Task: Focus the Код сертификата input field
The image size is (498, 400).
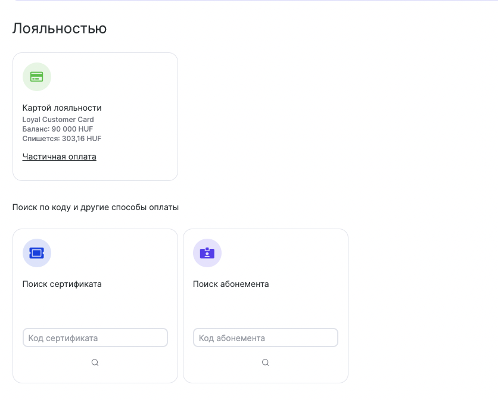Action: coord(95,337)
